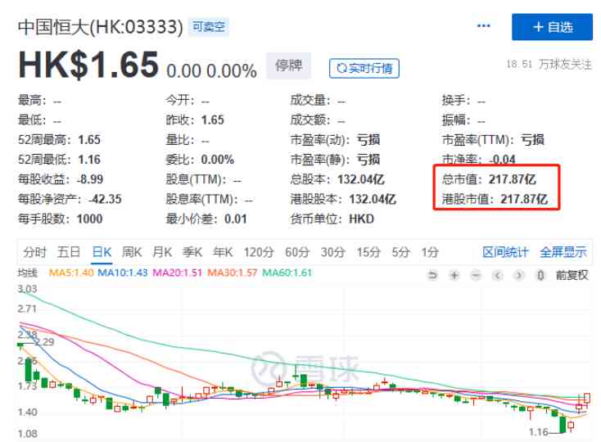Click the 52周最高 1.65 value

tap(89, 140)
